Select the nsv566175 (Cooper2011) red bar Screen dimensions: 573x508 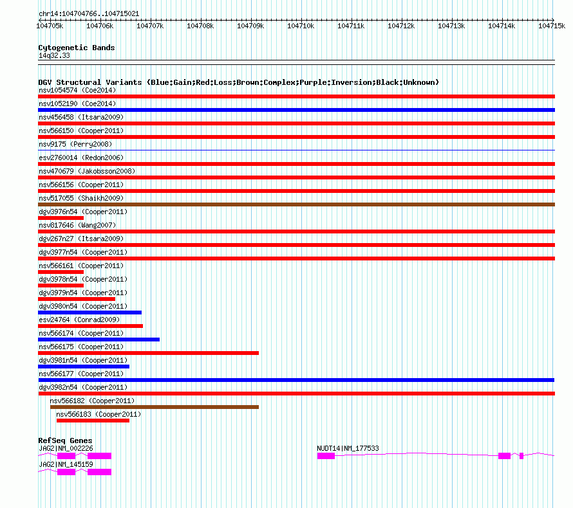click(x=148, y=353)
